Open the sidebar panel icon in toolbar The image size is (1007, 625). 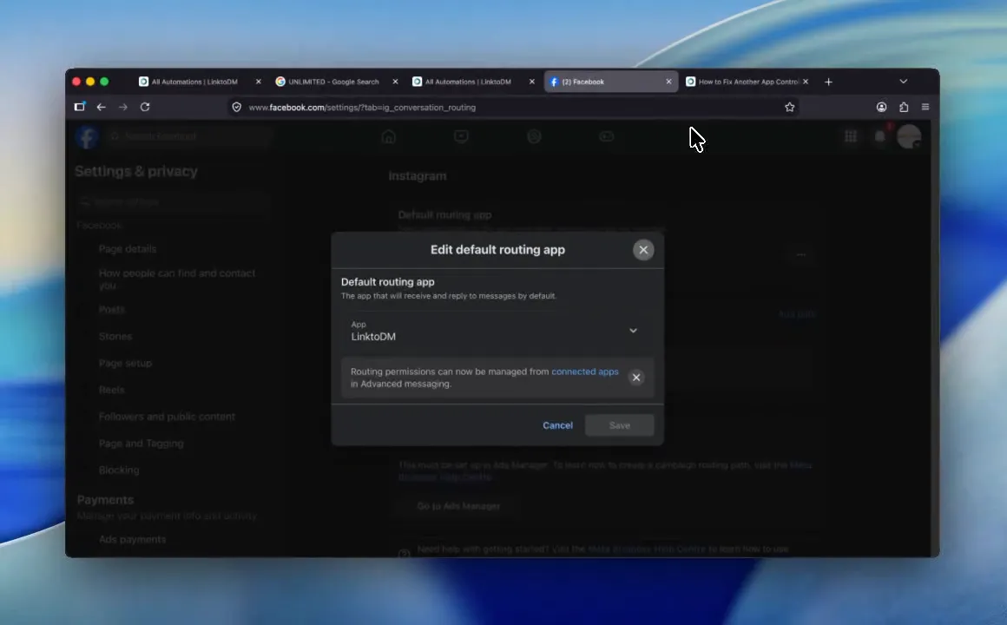point(80,107)
